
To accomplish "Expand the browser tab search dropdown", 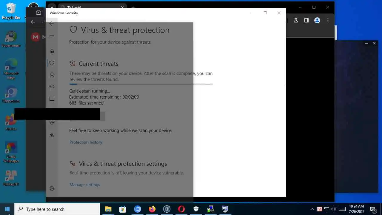I will 52,7.
